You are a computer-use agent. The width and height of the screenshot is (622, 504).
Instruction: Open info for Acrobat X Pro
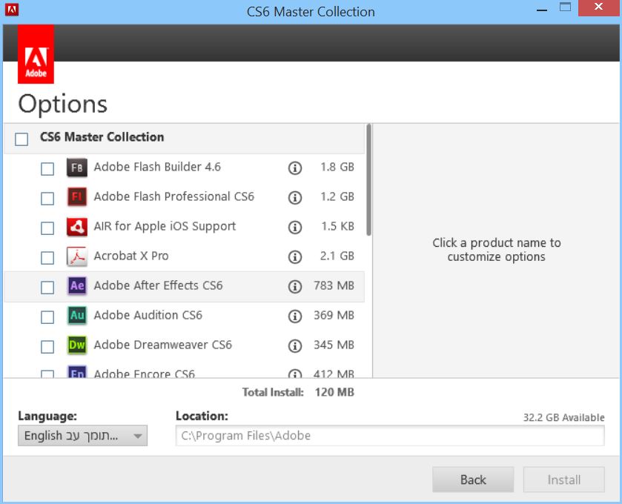pos(295,257)
